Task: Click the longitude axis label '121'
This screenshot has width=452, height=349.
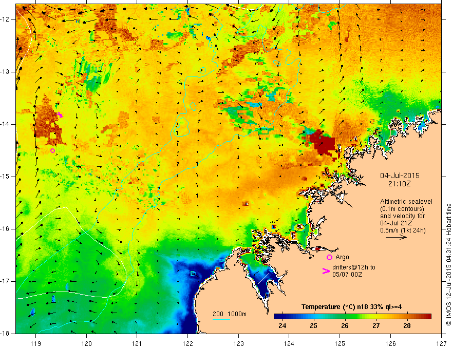Action: 137,343
